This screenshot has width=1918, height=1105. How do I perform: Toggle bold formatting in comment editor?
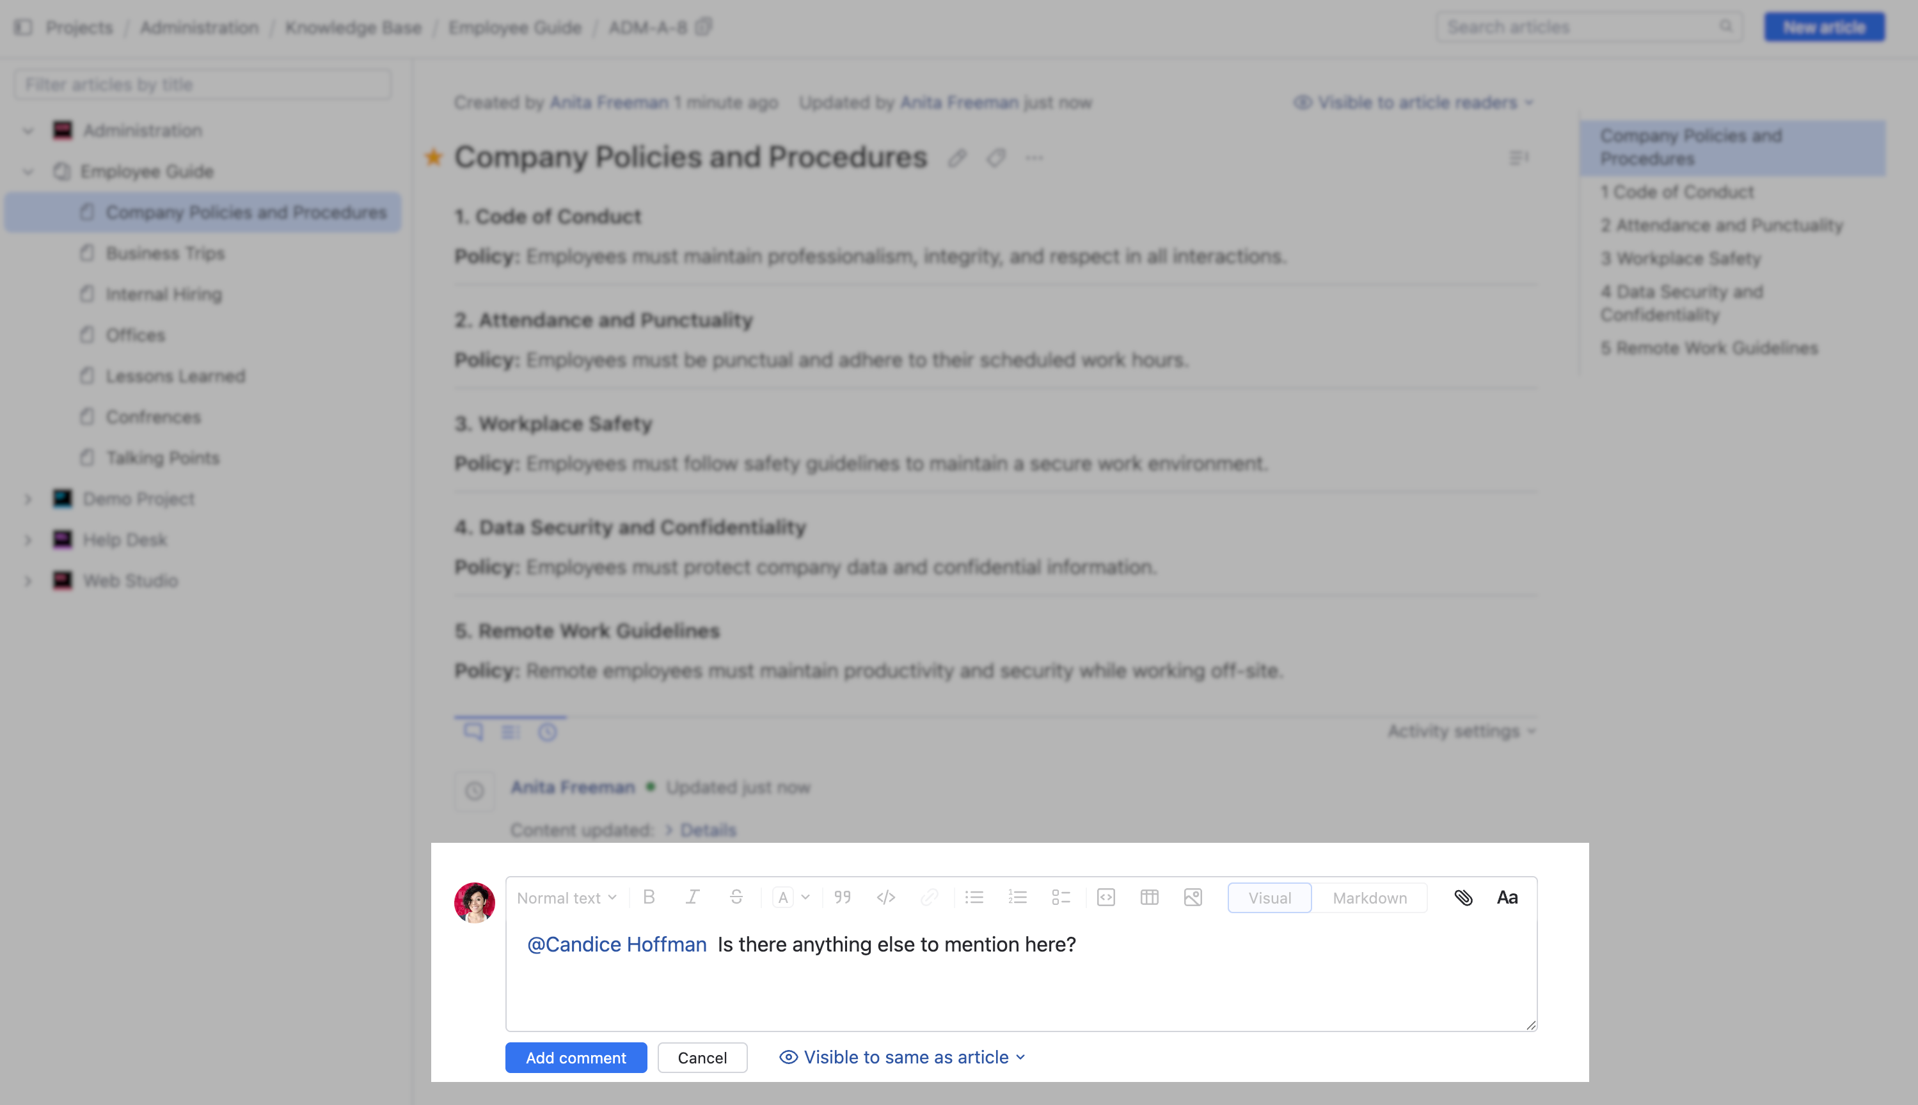coord(649,897)
